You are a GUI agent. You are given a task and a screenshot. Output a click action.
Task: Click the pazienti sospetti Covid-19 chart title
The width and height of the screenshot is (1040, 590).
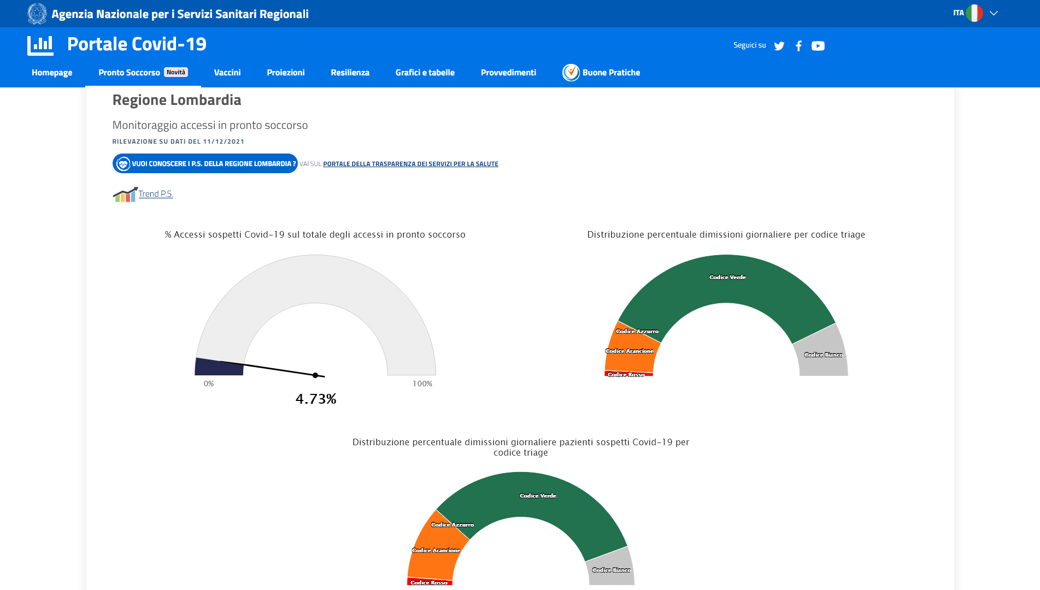(x=521, y=447)
